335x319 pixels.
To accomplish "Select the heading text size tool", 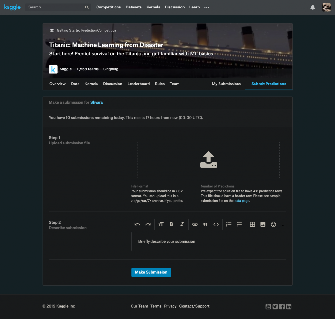I will (161, 224).
